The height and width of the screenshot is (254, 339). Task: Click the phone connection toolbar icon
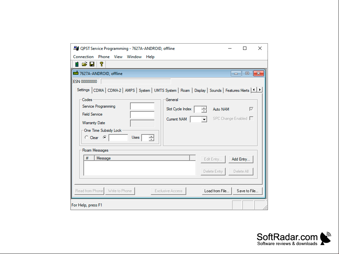[77, 64]
